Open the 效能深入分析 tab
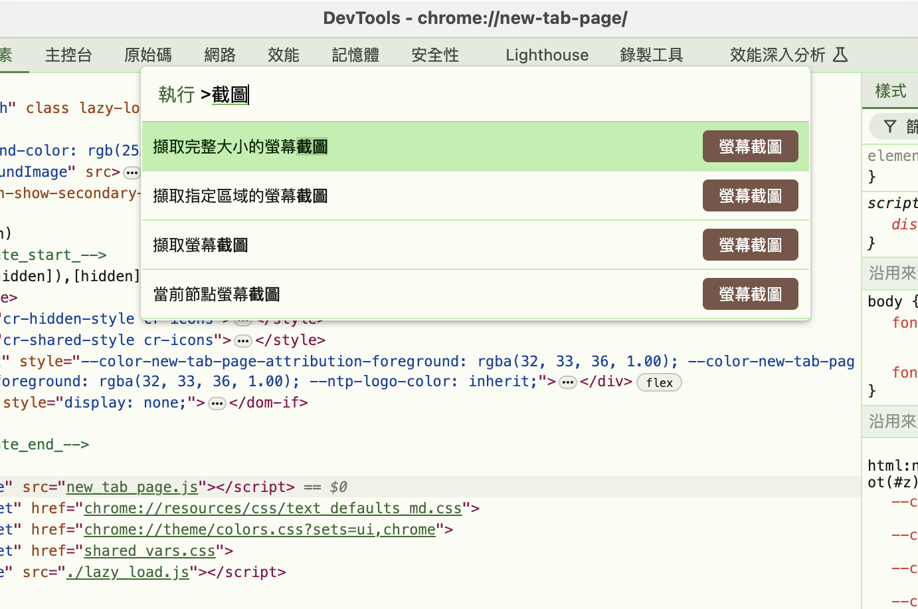 coord(777,55)
